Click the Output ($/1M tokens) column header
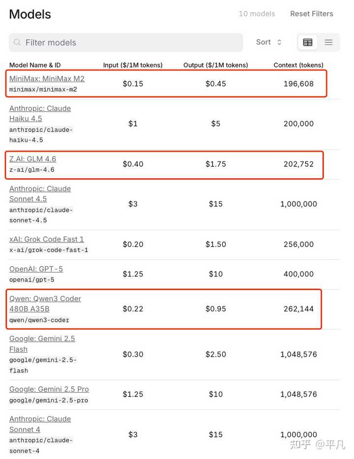Viewport: 354px width, 459px height. 215,65
